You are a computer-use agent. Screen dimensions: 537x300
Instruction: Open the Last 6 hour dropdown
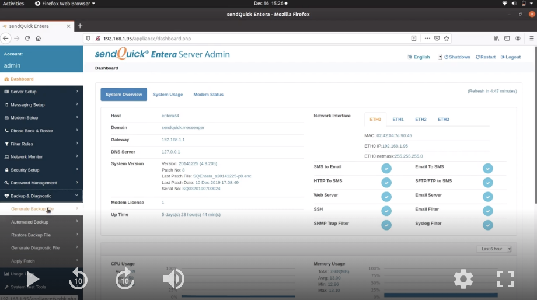[x=494, y=249]
